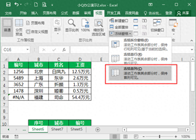
Task: Click the Save icon in quick access toolbar
Action: point(8,5)
